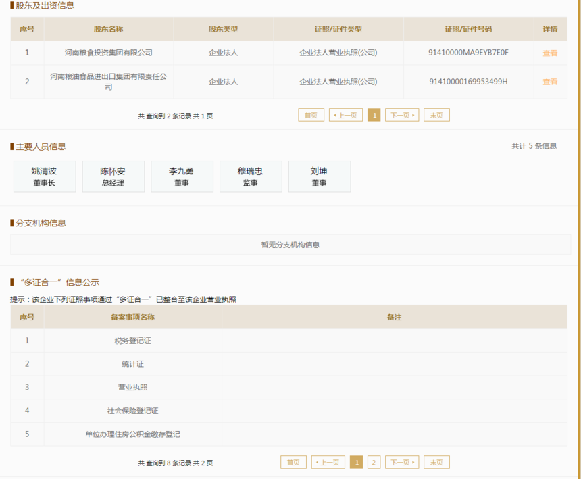This screenshot has height=479, width=581.
Task: Select shareholder name 河南粮油食品进出口集团有限责任公司
Action: pos(109,82)
